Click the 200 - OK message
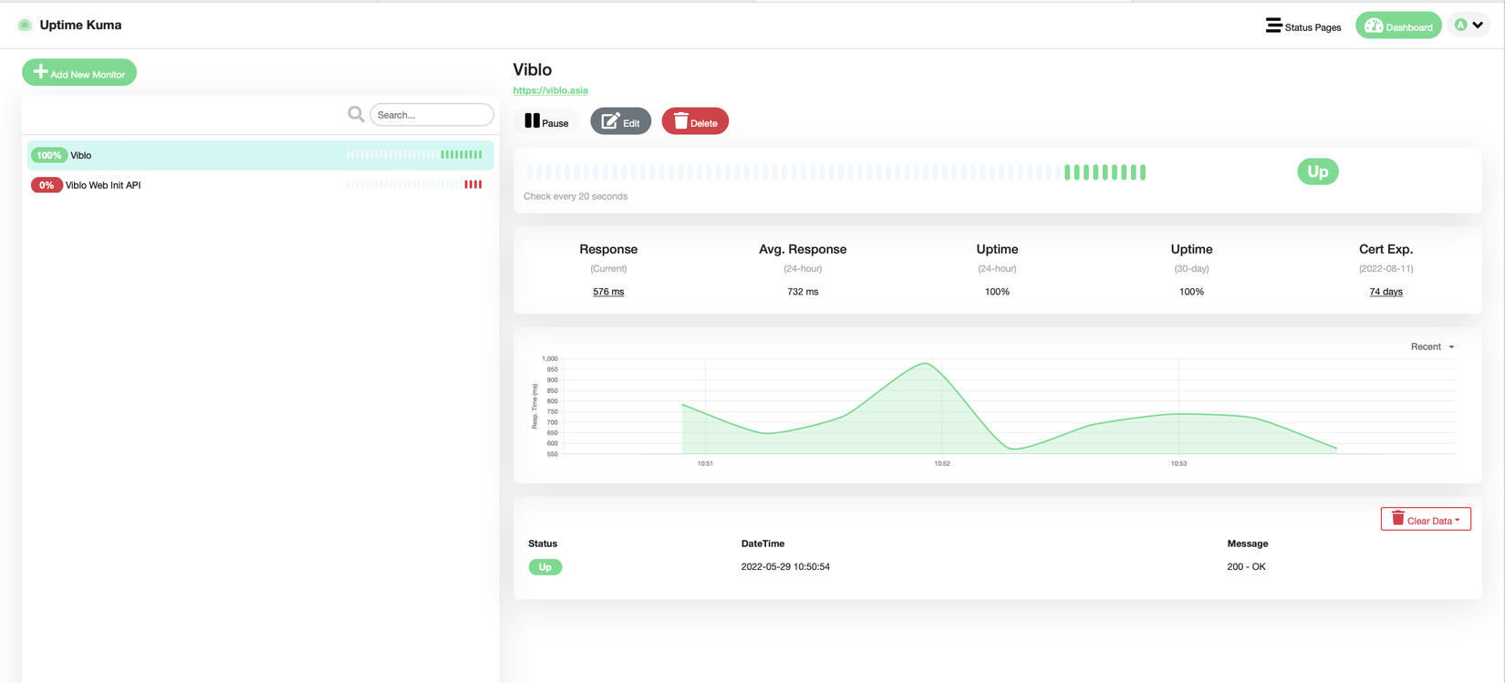Screen dimensions: 1505x683 click(x=1246, y=567)
